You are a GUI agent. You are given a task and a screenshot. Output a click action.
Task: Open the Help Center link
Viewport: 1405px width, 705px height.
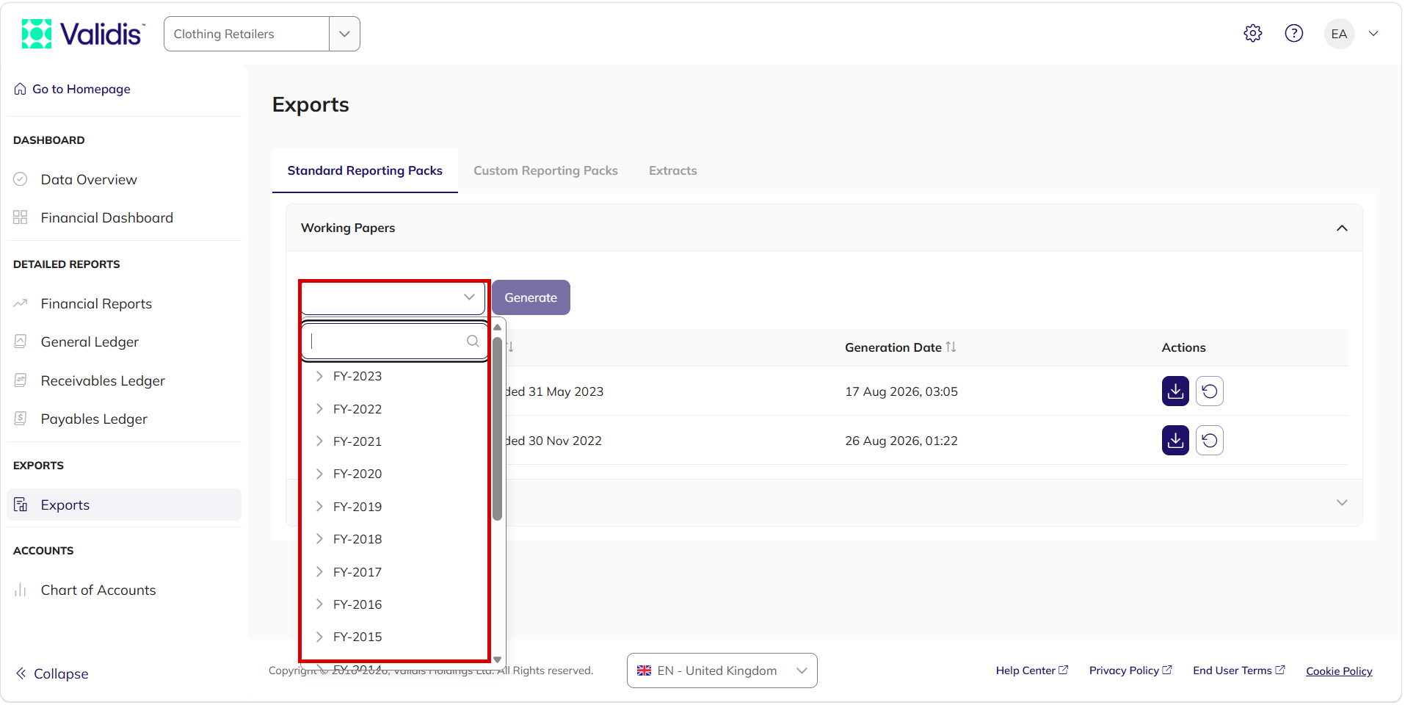tap(1032, 670)
